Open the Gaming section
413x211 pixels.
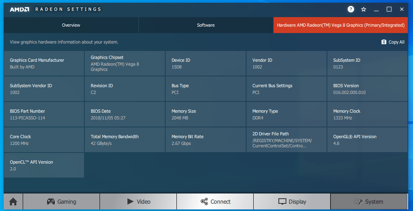pyautogui.click(x=61, y=202)
